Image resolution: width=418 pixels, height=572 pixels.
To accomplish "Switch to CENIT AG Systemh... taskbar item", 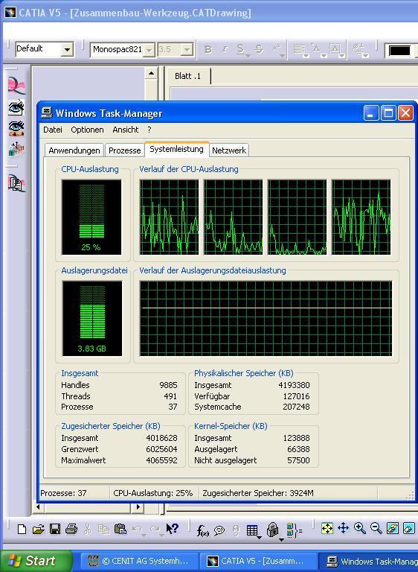I will pos(140,561).
